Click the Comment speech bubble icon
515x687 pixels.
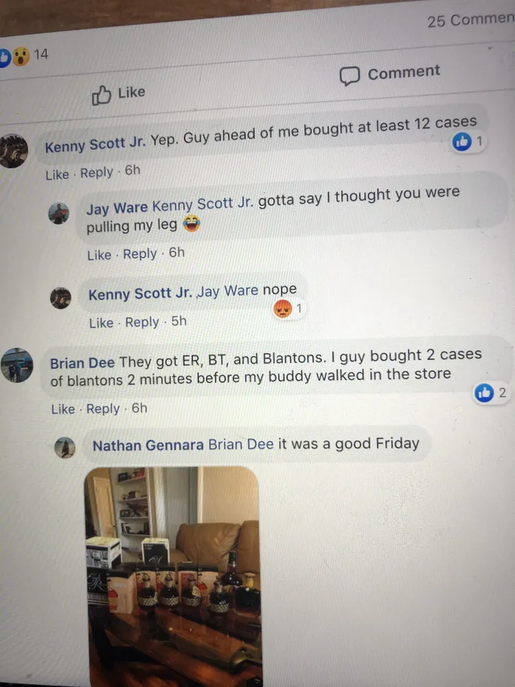coord(350,76)
